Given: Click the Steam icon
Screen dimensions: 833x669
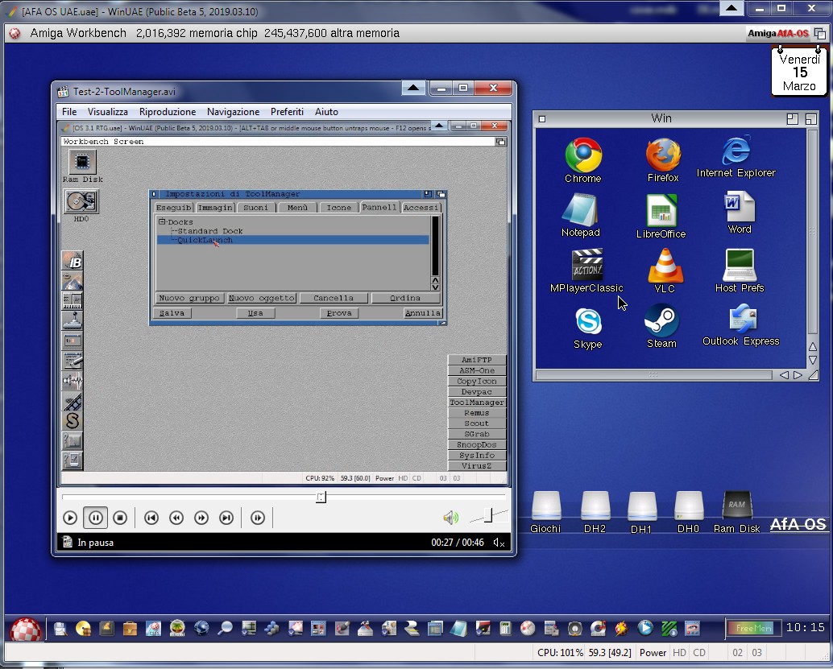Looking at the screenshot, I should tap(661, 320).
